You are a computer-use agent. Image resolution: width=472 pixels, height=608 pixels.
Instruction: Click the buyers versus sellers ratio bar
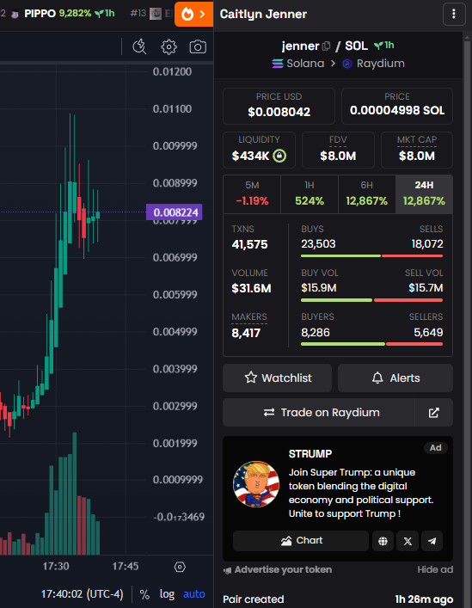pos(371,344)
